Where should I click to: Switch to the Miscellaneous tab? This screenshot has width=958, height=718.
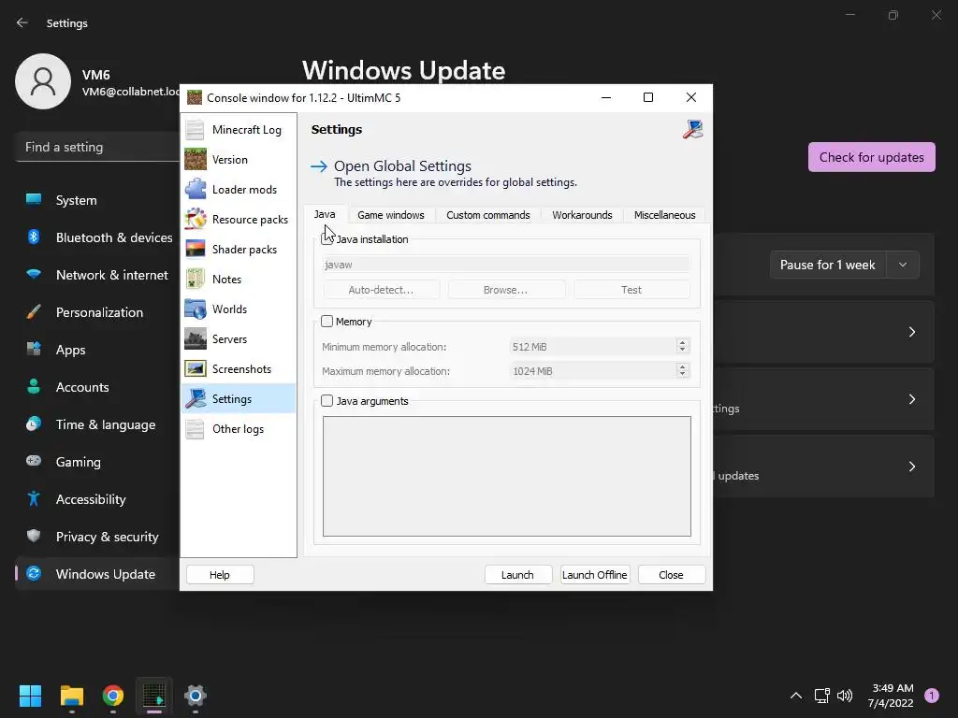tap(665, 215)
